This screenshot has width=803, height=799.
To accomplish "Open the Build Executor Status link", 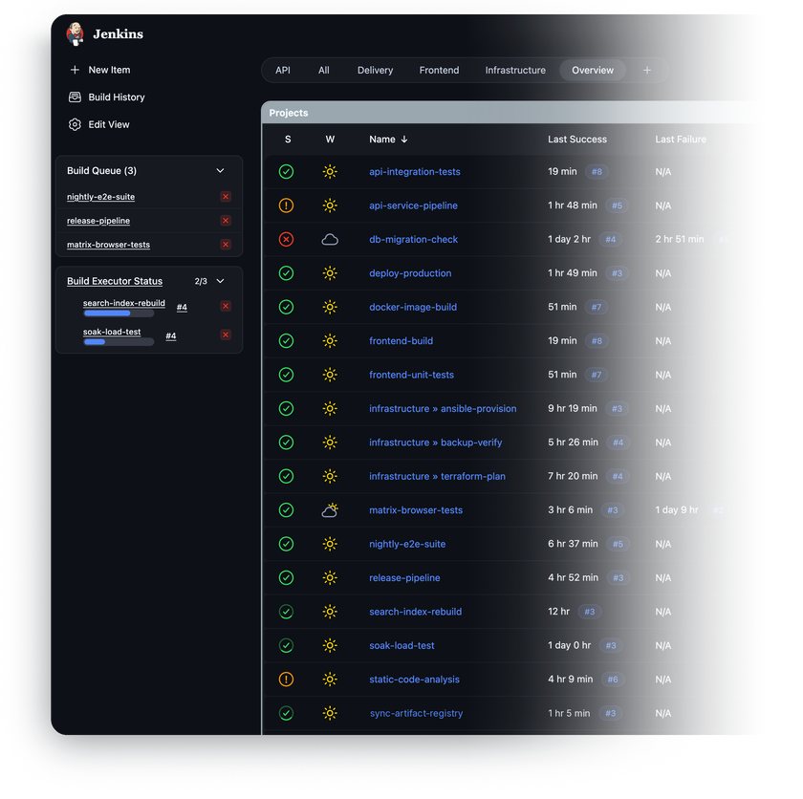I will pyautogui.click(x=115, y=281).
